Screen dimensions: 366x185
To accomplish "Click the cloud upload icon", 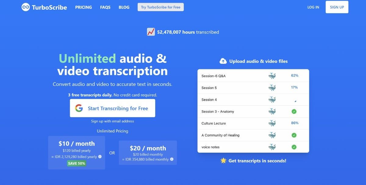I will click(223, 61).
